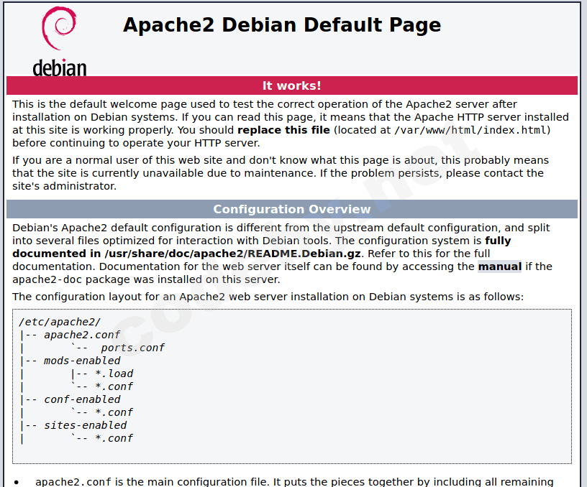Open the manual documentation link
Viewport: 587px width, 487px height.
tap(500, 266)
